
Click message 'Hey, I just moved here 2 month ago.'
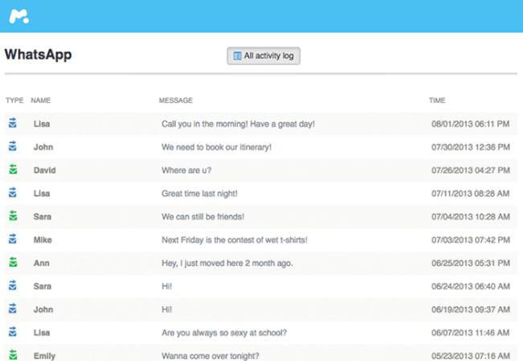tap(227, 263)
